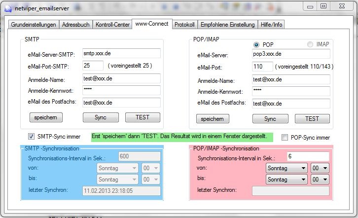The image size is (358, 218).
Task: Open the Grundeinstellungen tab
Action: tap(34, 25)
